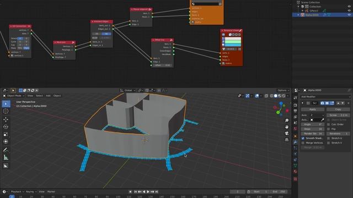Select material preview shading icon
Image resolution: width=353 pixels, height=198 pixels.
[x=280, y=96]
